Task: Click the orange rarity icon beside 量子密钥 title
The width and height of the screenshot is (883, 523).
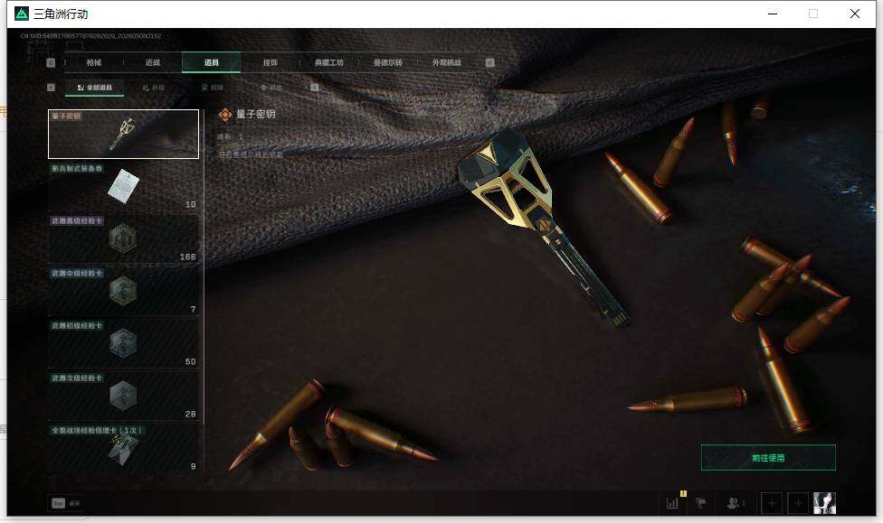Action: [x=224, y=115]
